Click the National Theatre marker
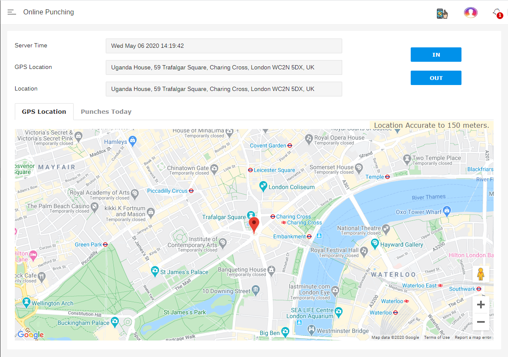508x357 pixels. tap(386, 229)
